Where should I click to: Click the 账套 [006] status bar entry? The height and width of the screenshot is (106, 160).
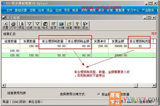(x=14, y=102)
